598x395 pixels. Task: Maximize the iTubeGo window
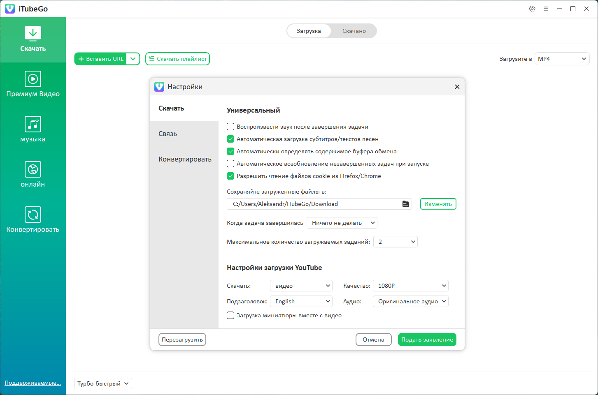(573, 9)
